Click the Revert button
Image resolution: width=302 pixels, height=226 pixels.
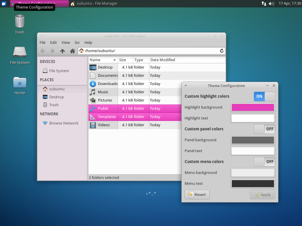(197, 195)
